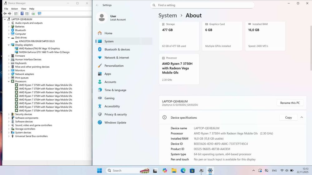
Task: Collapse the Disk drives node
Action: [x=9, y=38]
